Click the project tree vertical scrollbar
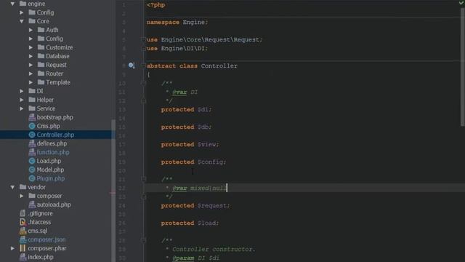 click(x=113, y=190)
